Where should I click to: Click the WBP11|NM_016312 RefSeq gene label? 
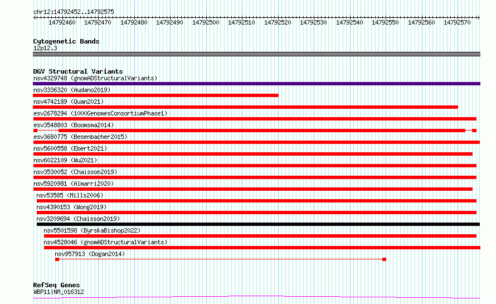(x=59, y=292)
